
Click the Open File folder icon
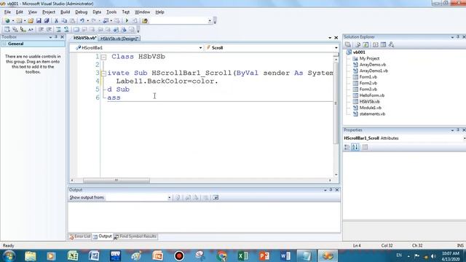tap(31, 21)
